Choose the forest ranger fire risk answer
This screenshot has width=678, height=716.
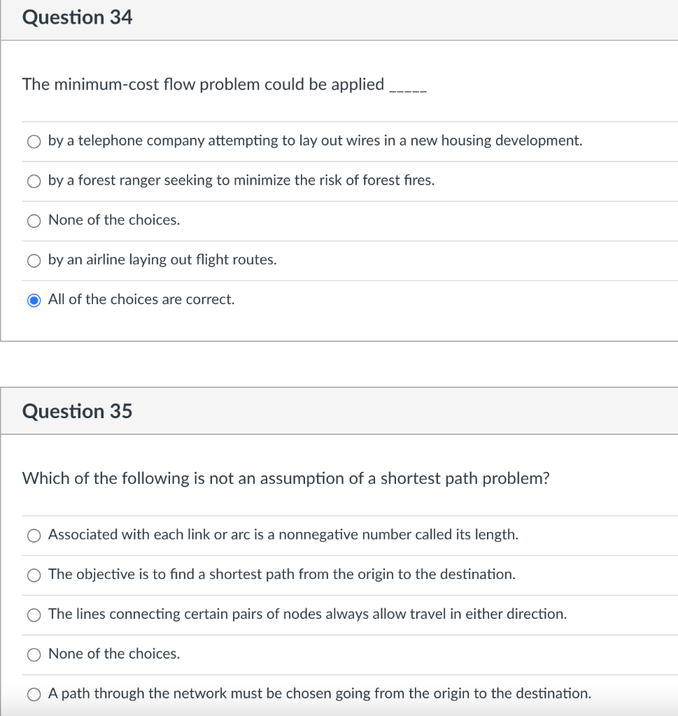33,181
